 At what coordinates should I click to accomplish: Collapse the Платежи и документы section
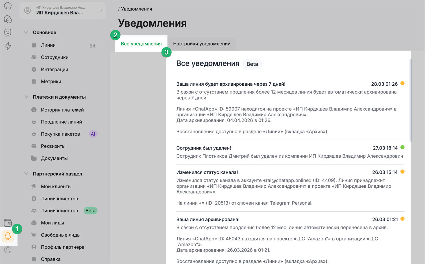[26, 97]
